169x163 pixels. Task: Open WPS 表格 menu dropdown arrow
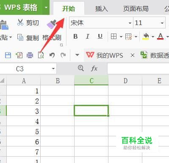[x=46, y=7]
